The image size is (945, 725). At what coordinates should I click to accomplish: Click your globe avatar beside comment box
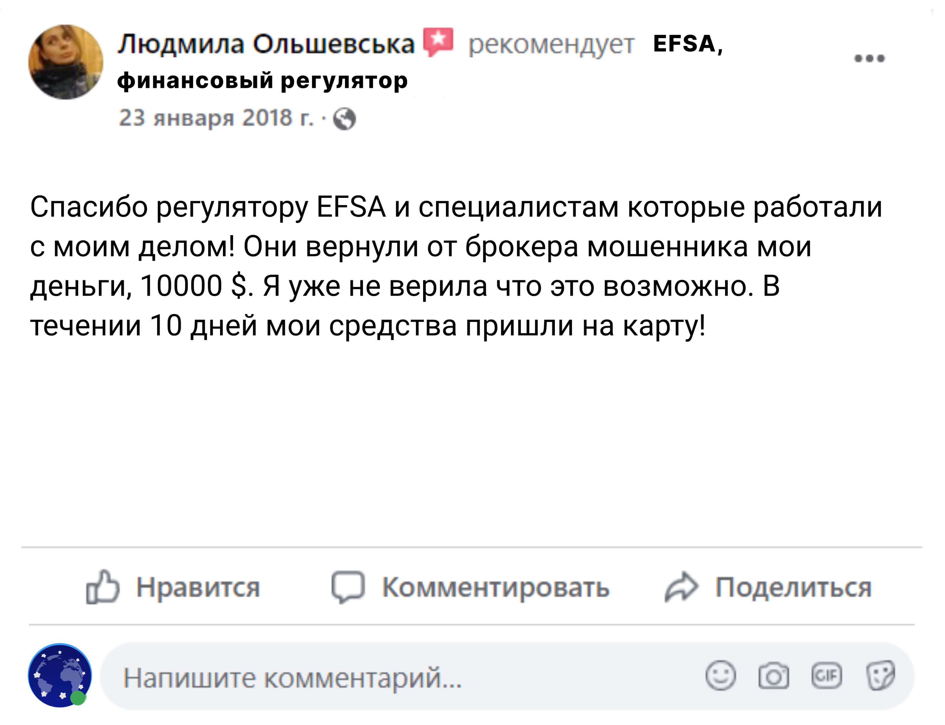(x=60, y=675)
